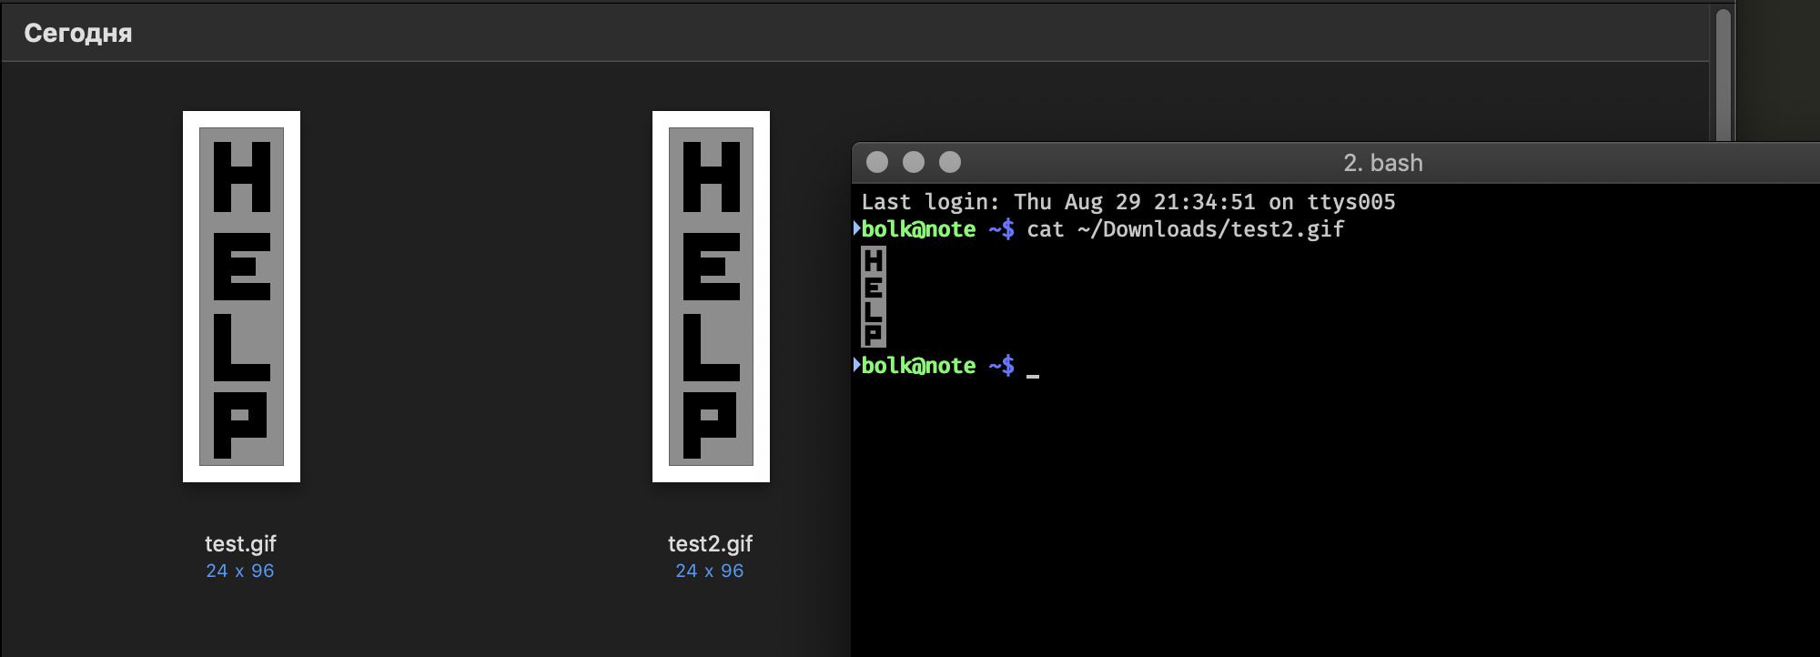The width and height of the screenshot is (1820, 657).
Task: Click the inline HELP image in terminal output
Action: (x=873, y=297)
